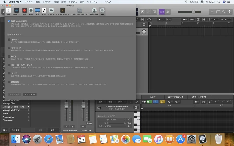Open Safari from the Dock
This screenshot has width=234, height=146.
[x=48, y=139]
